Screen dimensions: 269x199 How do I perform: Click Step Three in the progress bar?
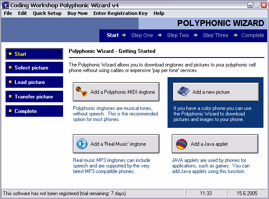click(216, 35)
